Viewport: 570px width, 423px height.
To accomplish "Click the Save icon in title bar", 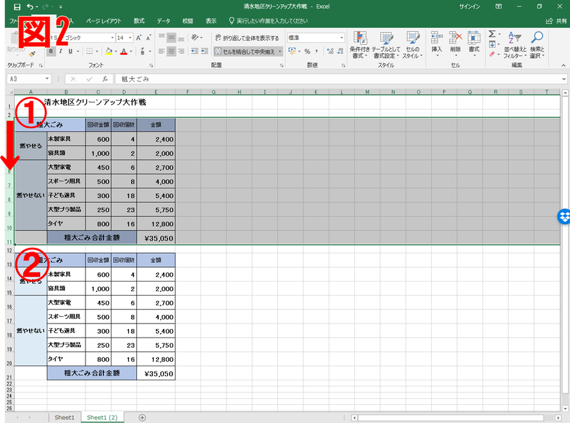I will click(17, 7).
